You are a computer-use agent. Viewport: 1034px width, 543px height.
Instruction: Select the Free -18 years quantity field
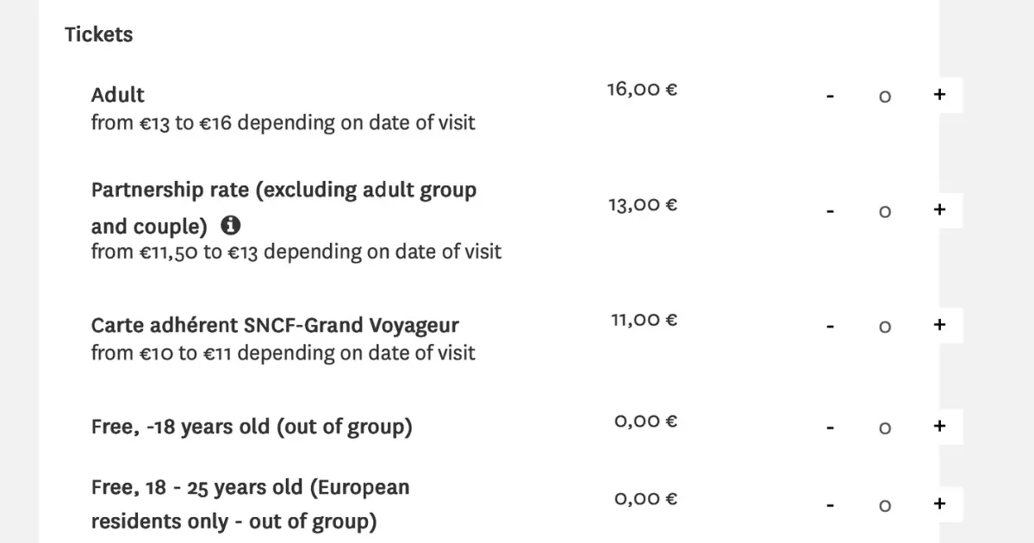click(885, 428)
